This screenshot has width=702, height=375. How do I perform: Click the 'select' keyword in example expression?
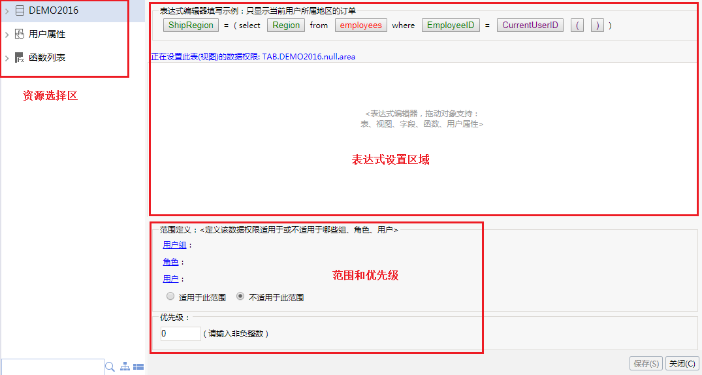[249, 25]
